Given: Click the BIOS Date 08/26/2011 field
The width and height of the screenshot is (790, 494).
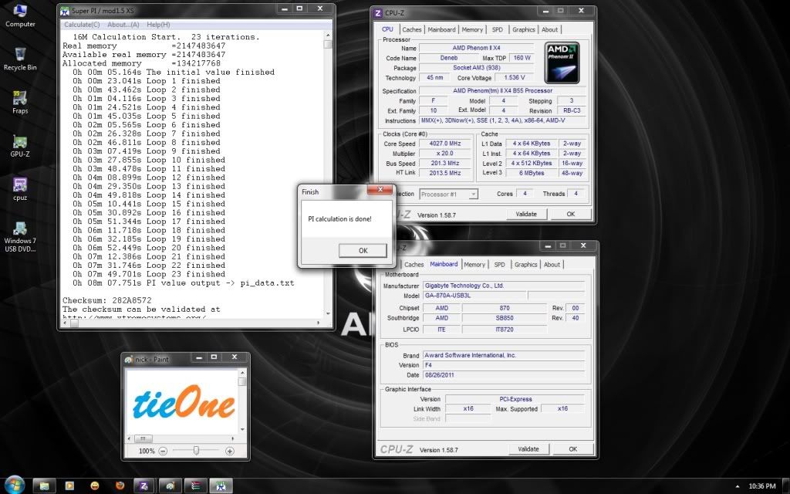Looking at the screenshot, I should [503, 375].
